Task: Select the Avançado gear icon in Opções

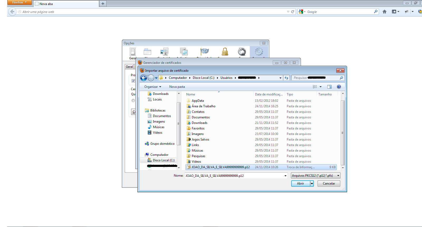Action: click(x=259, y=52)
